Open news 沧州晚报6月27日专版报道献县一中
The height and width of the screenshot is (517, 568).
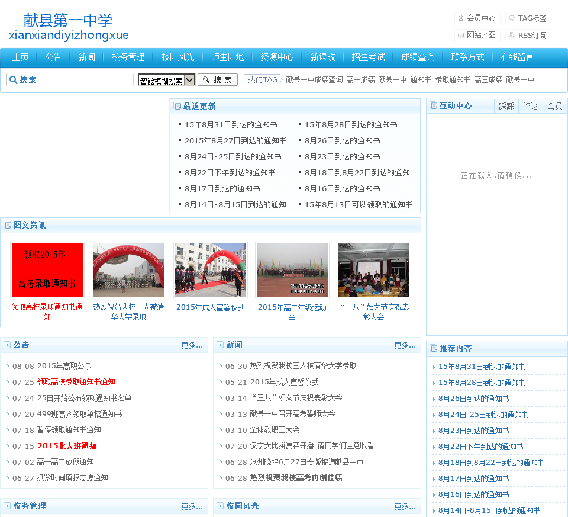(x=306, y=461)
